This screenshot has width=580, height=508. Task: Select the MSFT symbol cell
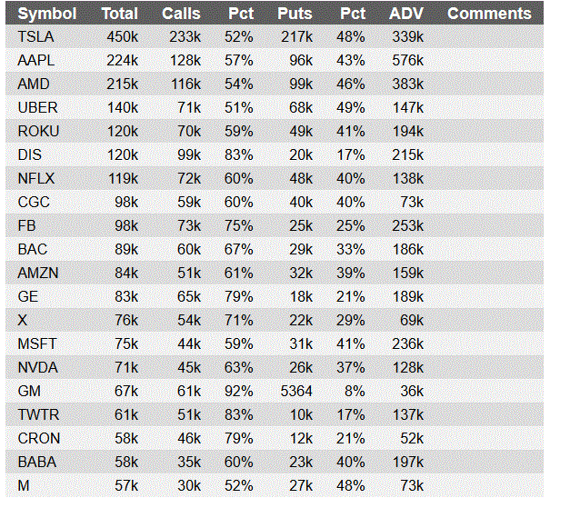[x=37, y=344]
